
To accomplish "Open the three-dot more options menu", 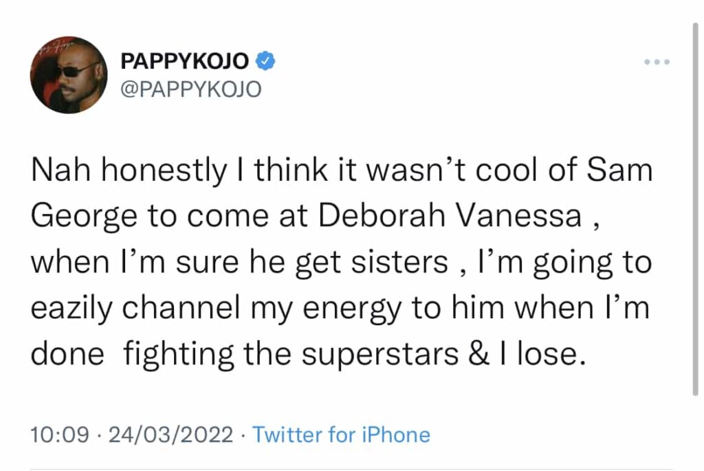I will tap(656, 62).
